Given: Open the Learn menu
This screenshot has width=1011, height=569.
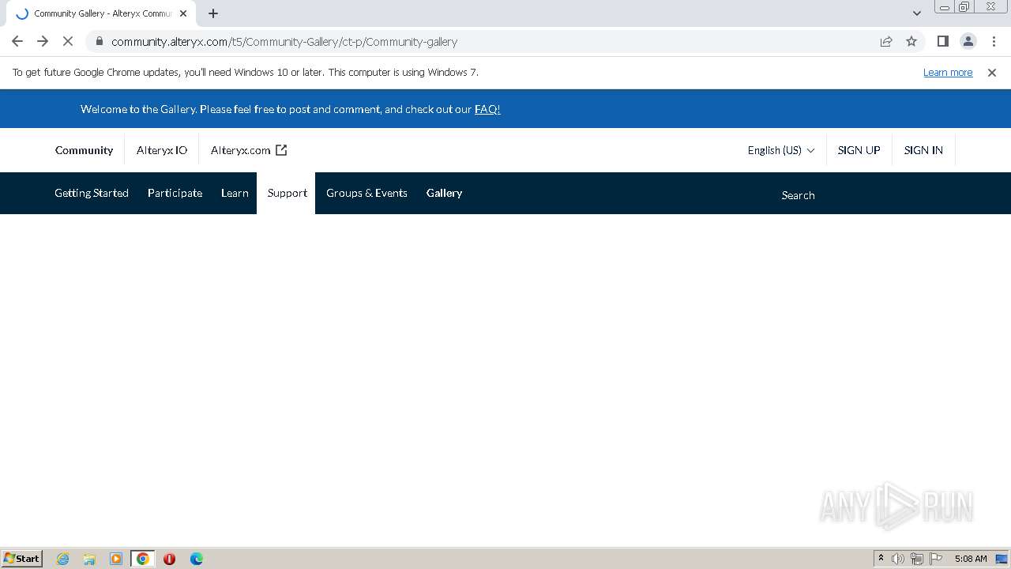Looking at the screenshot, I should [235, 193].
